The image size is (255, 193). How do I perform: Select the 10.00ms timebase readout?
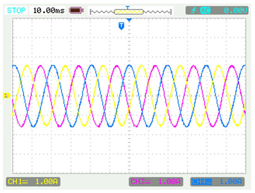(49, 11)
